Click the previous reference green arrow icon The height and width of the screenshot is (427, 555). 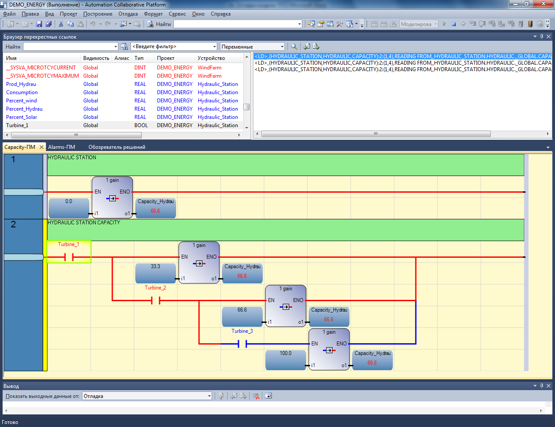(307, 46)
